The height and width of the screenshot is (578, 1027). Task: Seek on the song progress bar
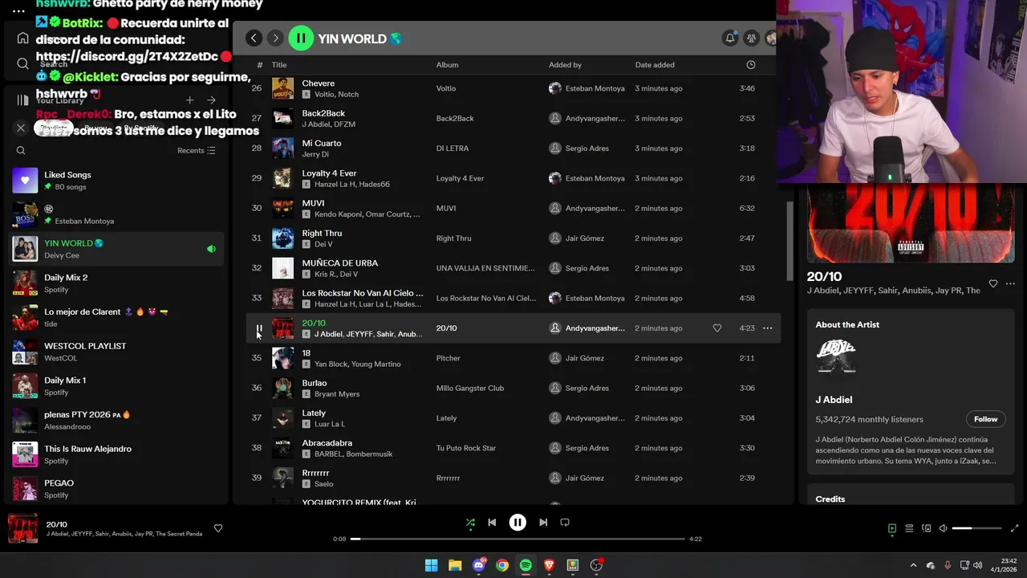click(x=518, y=539)
